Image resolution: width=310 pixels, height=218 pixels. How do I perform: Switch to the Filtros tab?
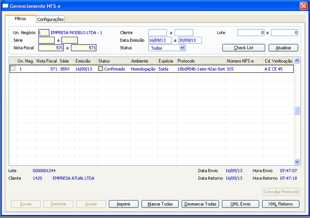[x=21, y=19]
